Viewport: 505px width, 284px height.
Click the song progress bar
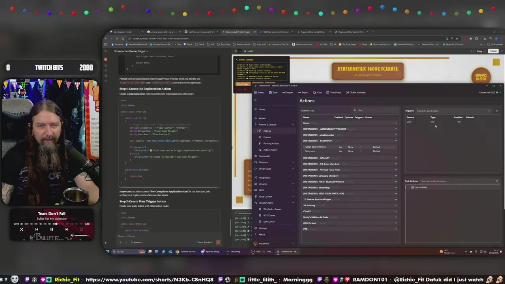pyautogui.click(x=51, y=224)
